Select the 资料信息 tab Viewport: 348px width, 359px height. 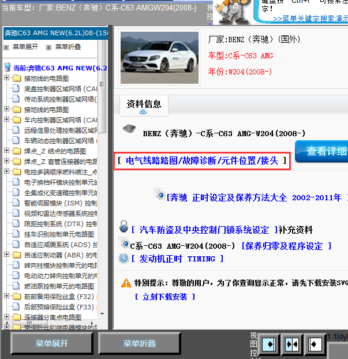[144, 106]
